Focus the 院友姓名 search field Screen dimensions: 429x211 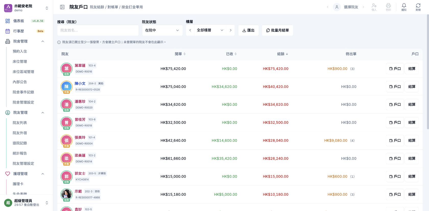98,30
